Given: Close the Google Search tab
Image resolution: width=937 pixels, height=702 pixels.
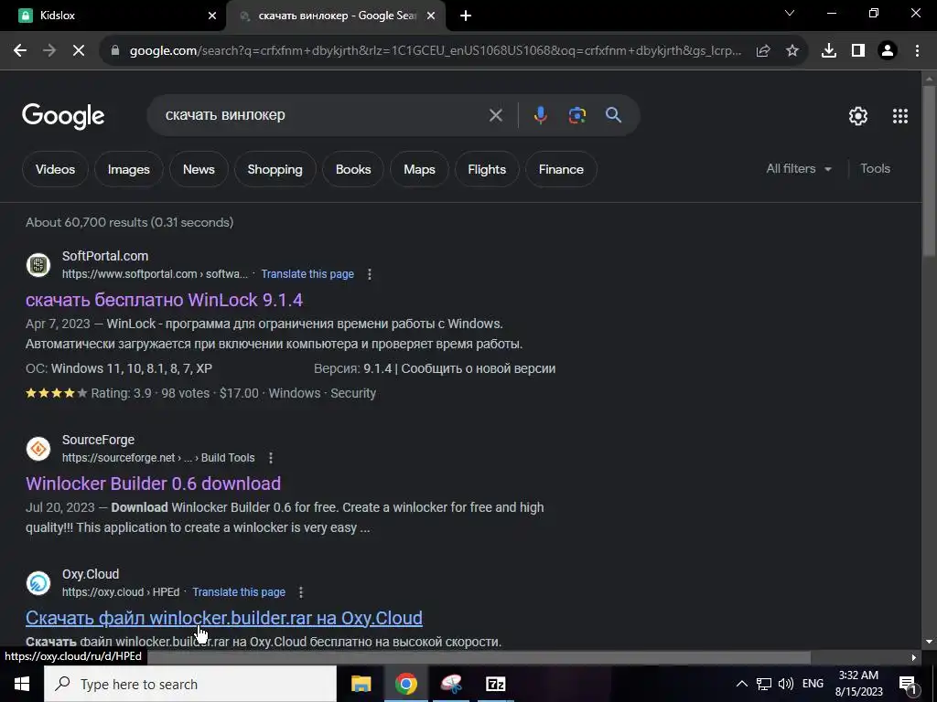Looking at the screenshot, I should click(x=431, y=16).
